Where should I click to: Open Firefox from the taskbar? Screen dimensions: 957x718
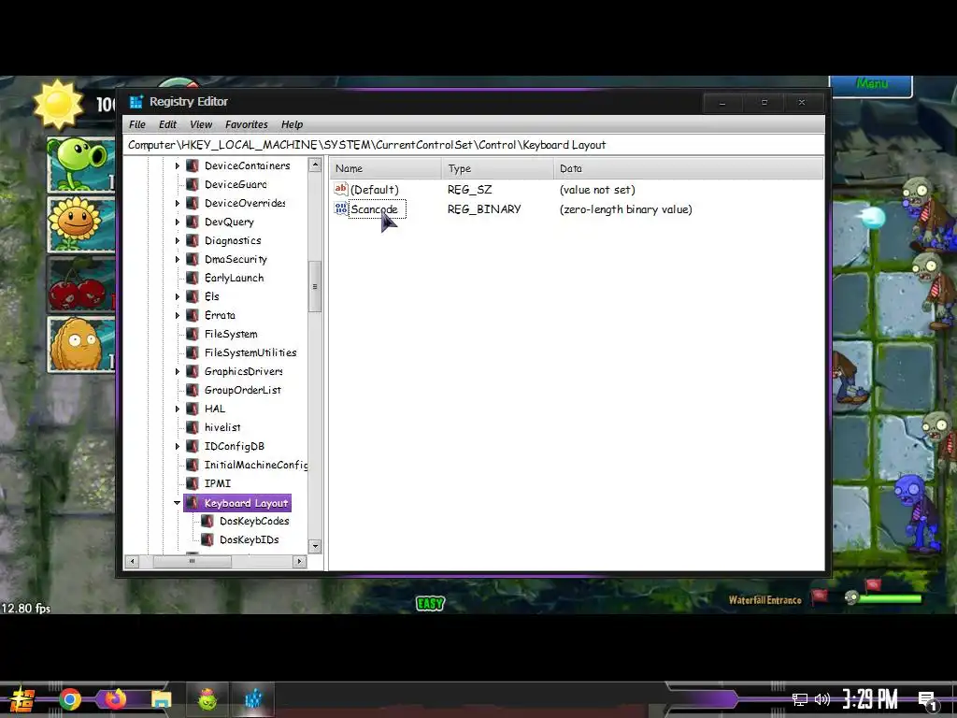click(115, 699)
